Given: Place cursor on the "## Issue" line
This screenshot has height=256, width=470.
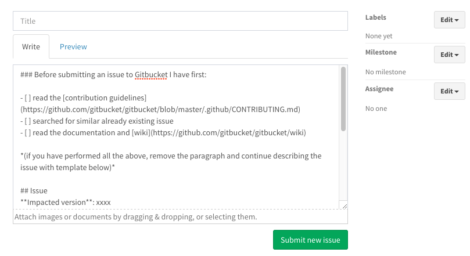Looking at the screenshot, I should [34, 191].
